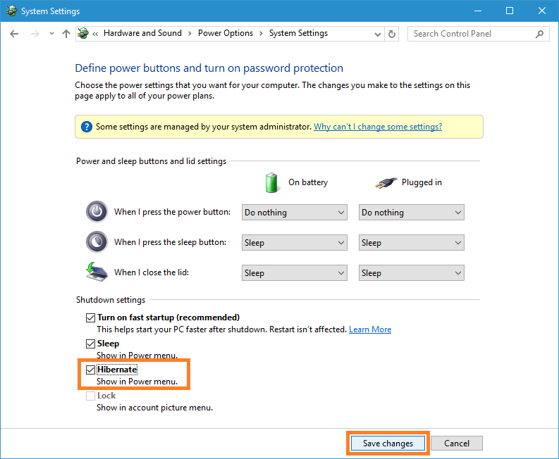Click 'Define power buttons and turn on password protection' heading

point(209,68)
